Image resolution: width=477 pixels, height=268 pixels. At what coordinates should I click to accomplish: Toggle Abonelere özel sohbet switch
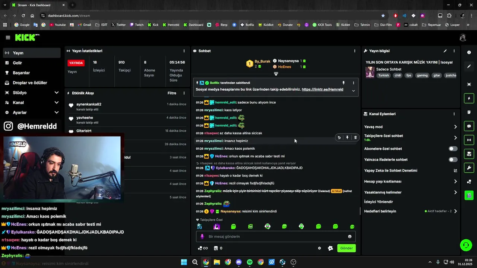tap(453, 149)
